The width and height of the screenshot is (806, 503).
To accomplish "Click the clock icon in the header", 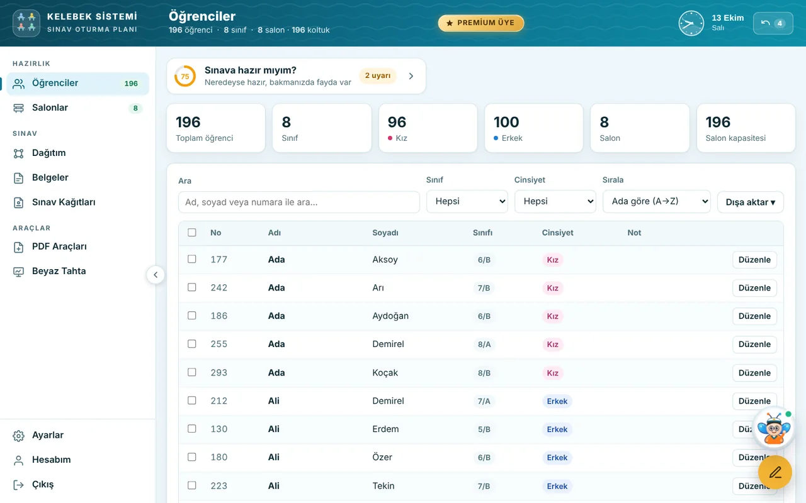I will [x=691, y=23].
